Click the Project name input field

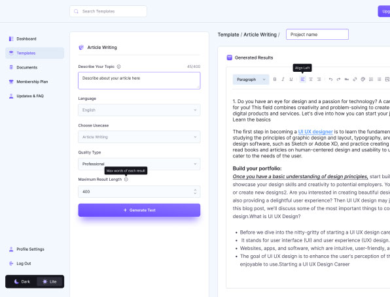(317, 34)
